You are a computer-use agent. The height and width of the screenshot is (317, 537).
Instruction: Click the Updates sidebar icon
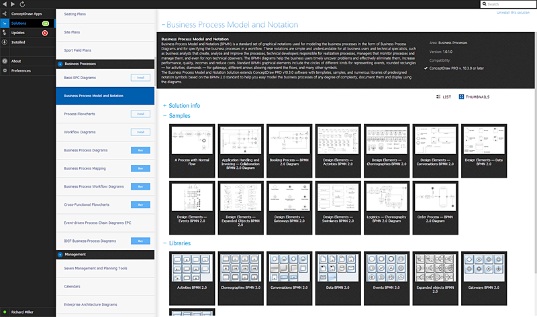pos(5,32)
